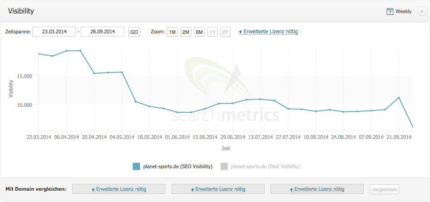Open the Weekly interval selector
The height and width of the screenshot is (202, 430).
click(399, 11)
